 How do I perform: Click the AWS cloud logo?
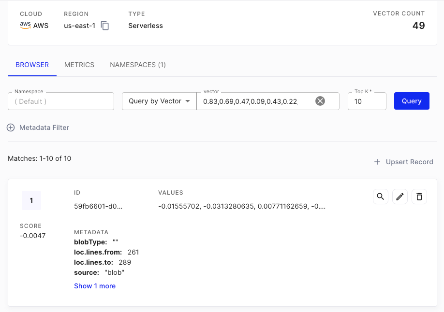(x=25, y=26)
